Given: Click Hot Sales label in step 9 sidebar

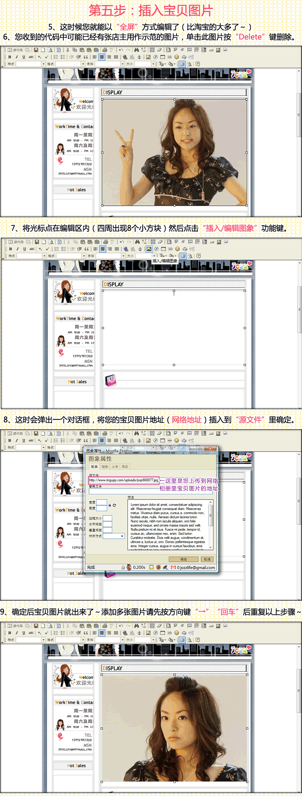Looking at the screenshot, I should pyautogui.click(x=76, y=765).
